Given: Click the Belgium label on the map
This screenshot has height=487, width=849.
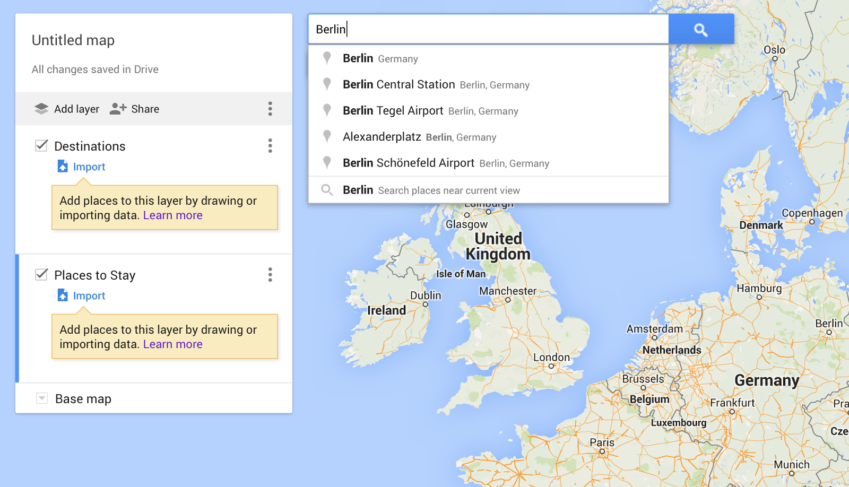Looking at the screenshot, I should 649,399.
